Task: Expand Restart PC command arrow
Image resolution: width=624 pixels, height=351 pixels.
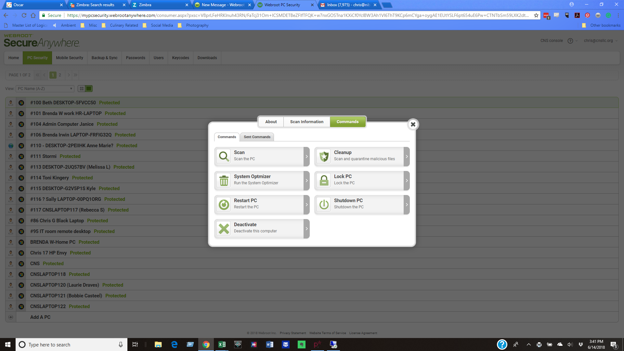Action: (306, 205)
